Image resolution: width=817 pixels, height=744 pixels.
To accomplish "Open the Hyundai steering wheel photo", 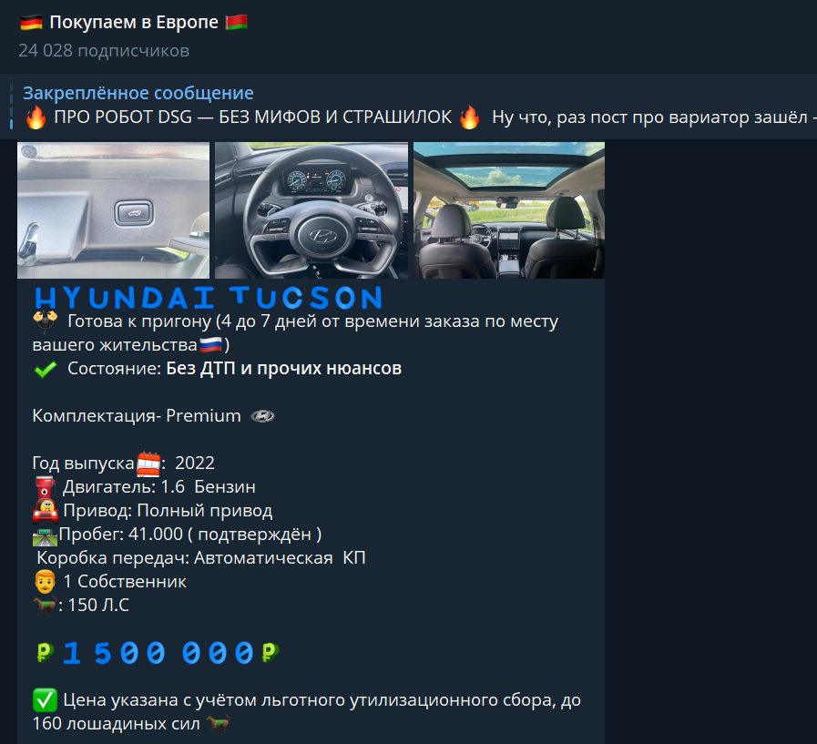I will [x=311, y=210].
